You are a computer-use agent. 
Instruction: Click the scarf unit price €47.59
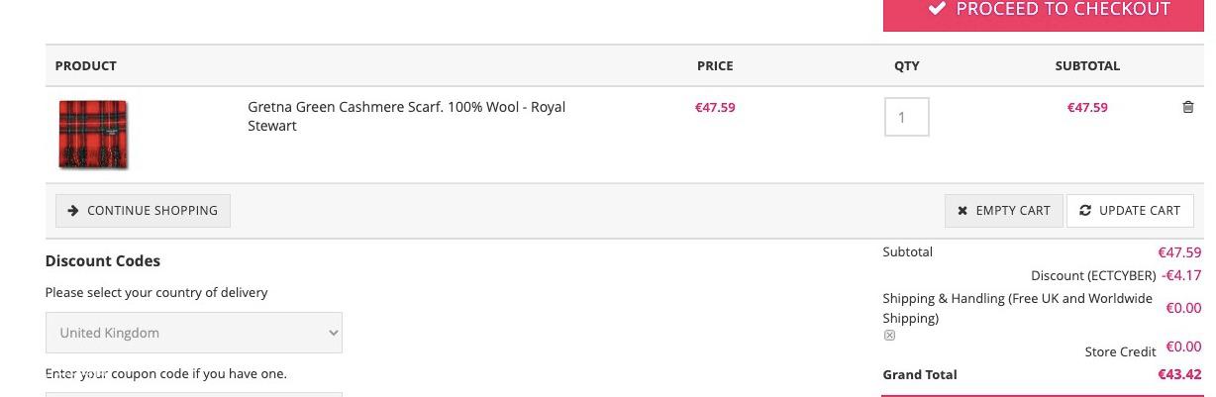coord(715,107)
